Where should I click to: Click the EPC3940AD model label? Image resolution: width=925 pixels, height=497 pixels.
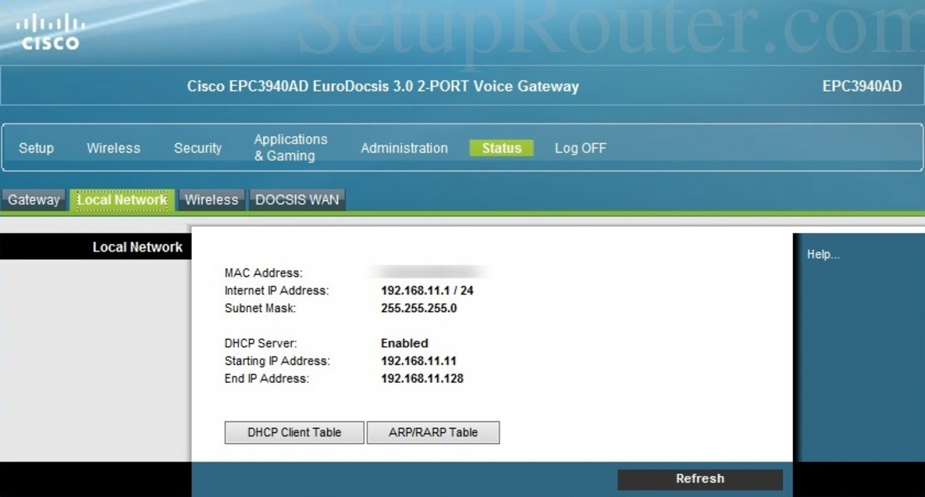coord(860,86)
